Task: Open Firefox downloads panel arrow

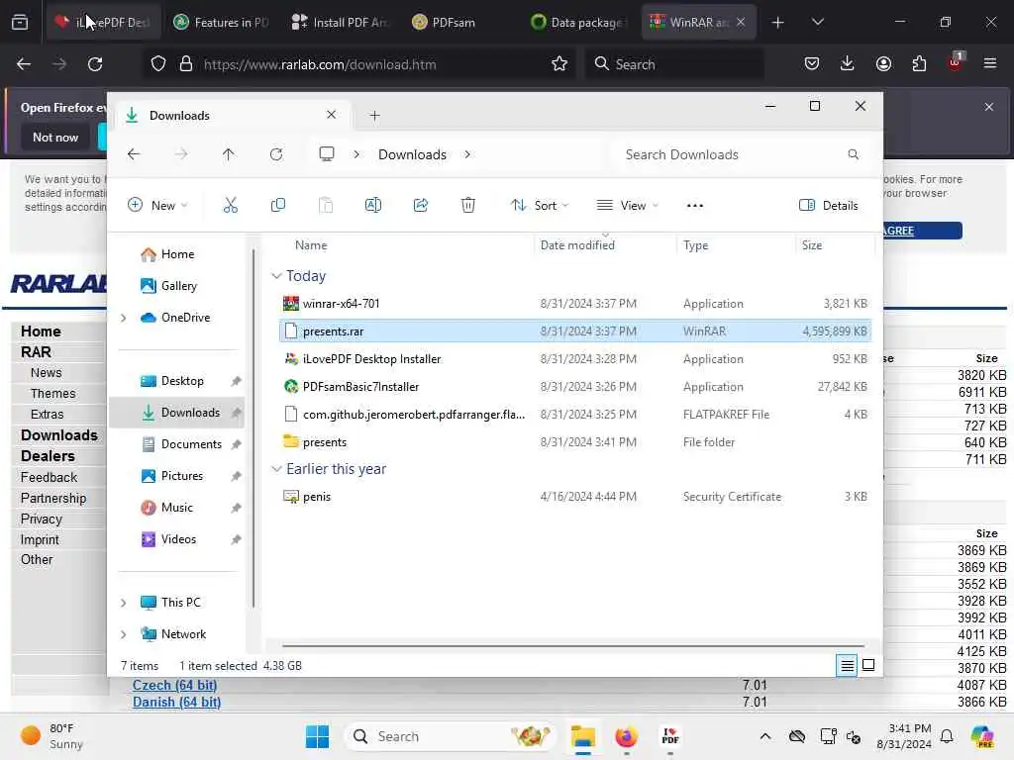Action: pos(848,63)
